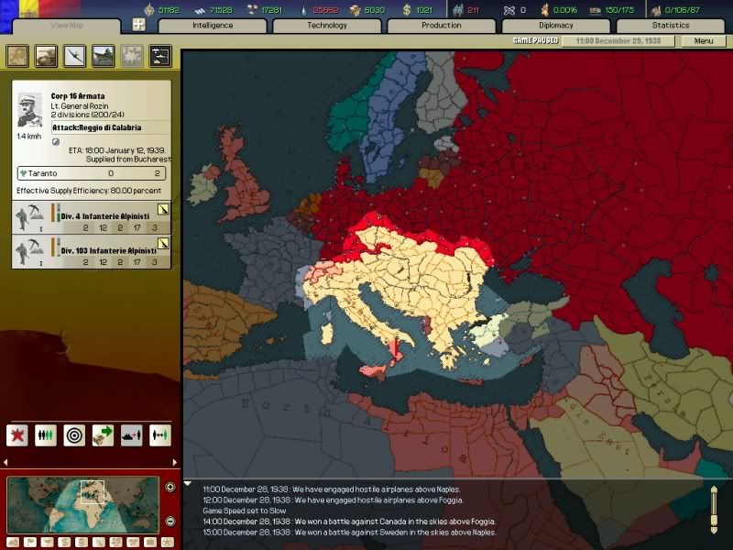This screenshot has width=733, height=550.
Task: Click the oil drop resource icon
Action: point(304,10)
